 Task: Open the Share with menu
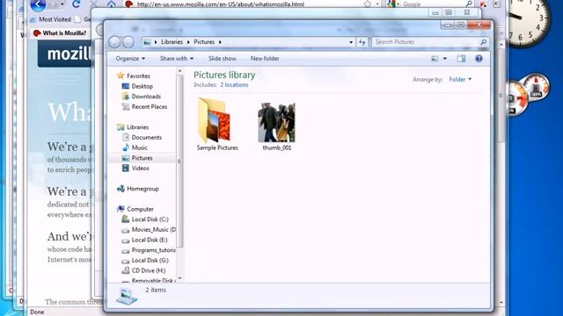tap(177, 59)
